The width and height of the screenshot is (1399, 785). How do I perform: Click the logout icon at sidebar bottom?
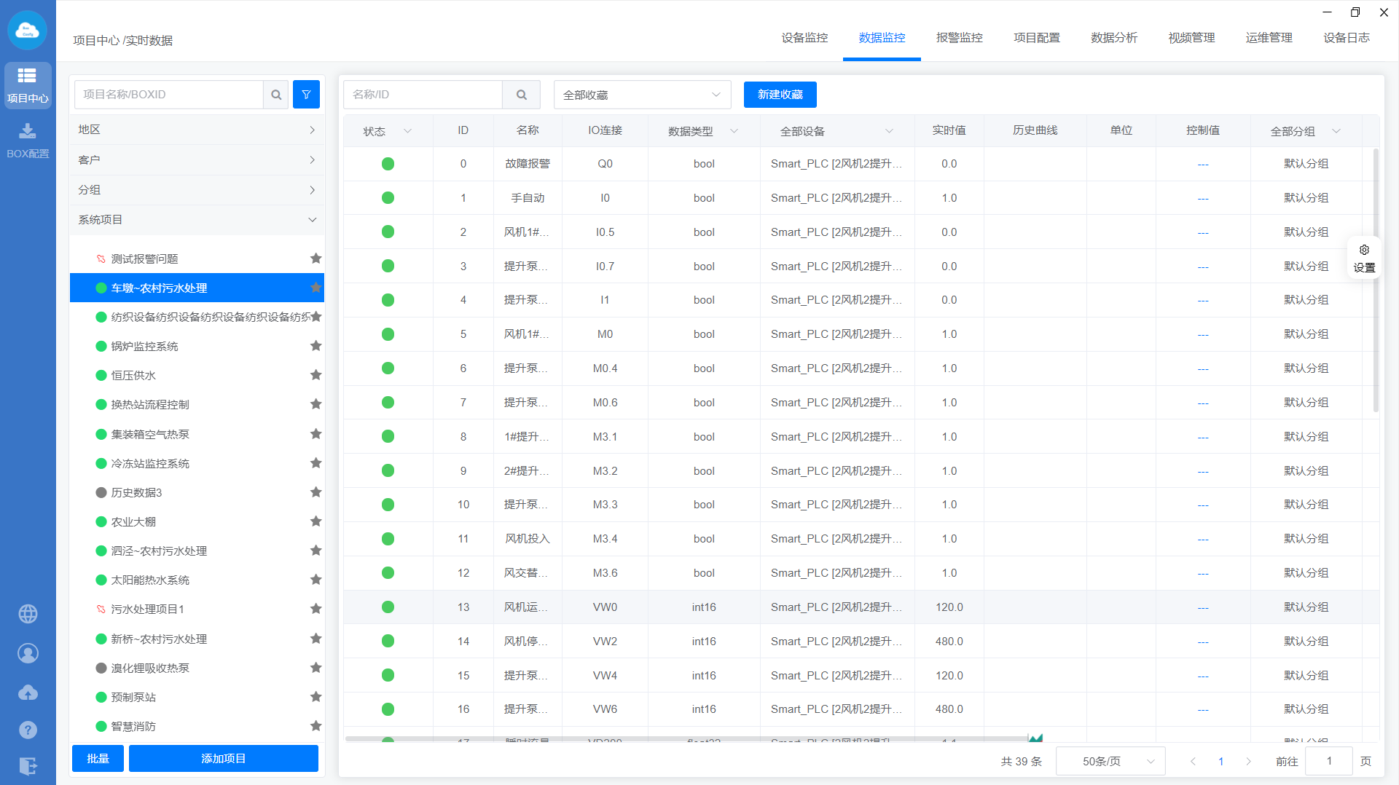point(28,766)
